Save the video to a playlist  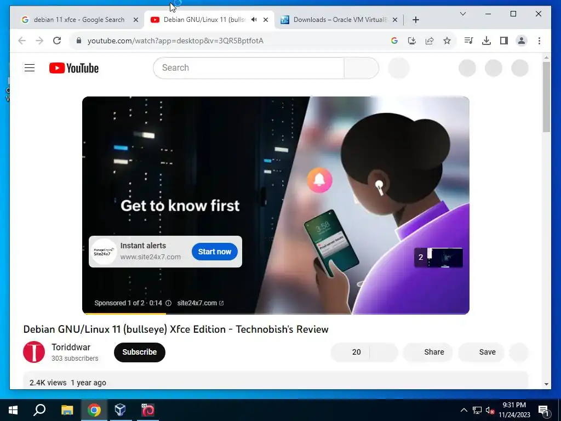tap(481, 352)
